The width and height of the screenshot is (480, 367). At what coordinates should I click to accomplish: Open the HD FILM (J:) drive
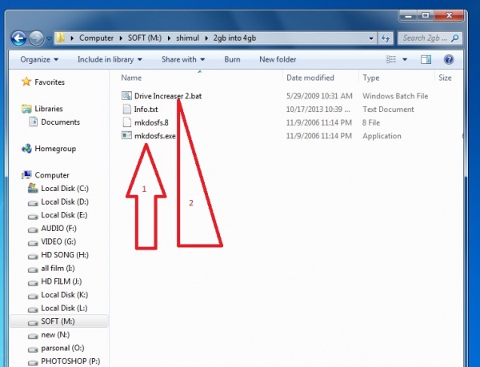62,281
